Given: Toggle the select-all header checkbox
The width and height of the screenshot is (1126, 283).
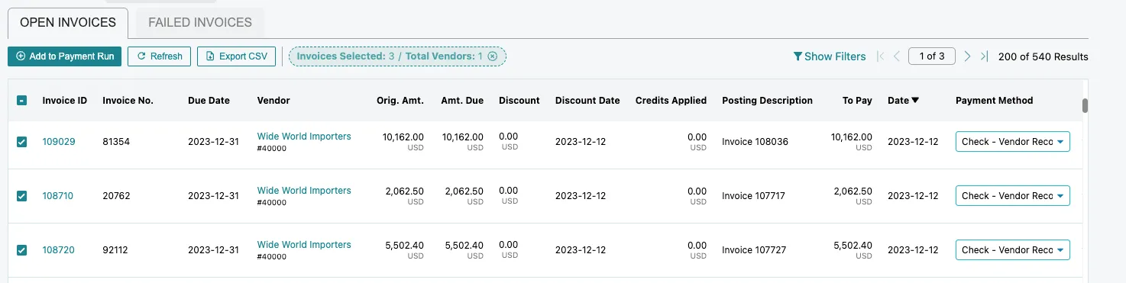Looking at the screenshot, I should tap(22, 101).
